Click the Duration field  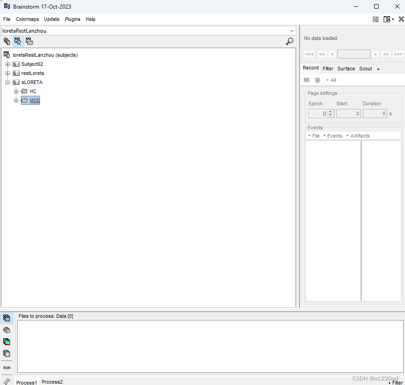pos(375,114)
